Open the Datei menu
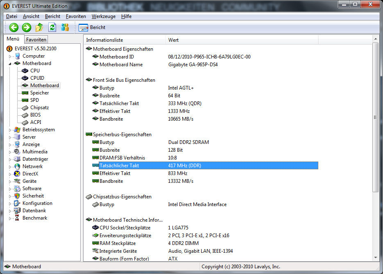This screenshot has height=274, width=383. pos(11,16)
